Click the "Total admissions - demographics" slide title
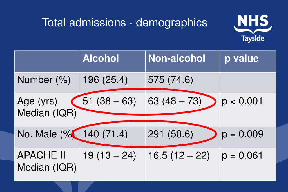Viewport: 288px width, 192px height. (124, 22)
